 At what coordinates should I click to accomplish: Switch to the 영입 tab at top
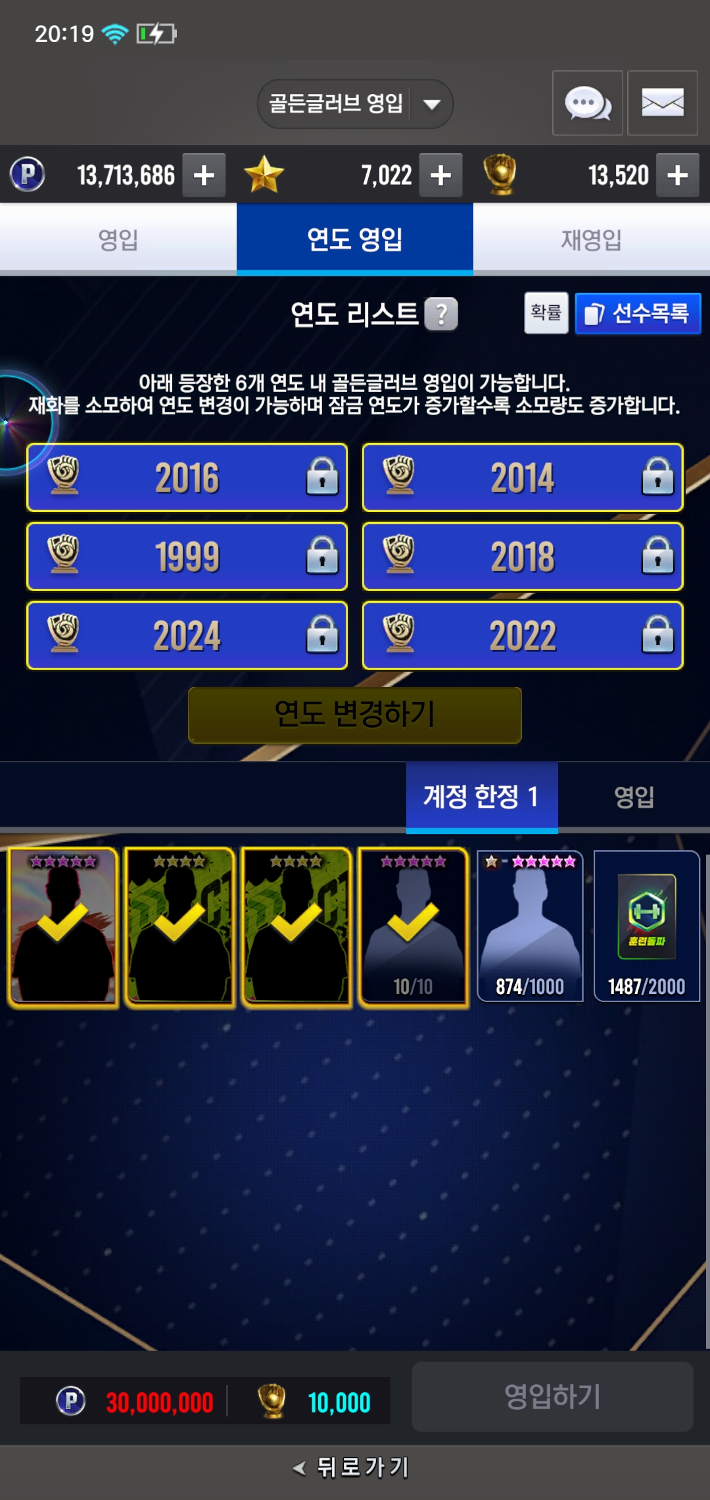pos(118,239)
